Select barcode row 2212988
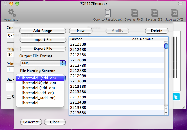The image size is (187, 130). coord(117,76)
